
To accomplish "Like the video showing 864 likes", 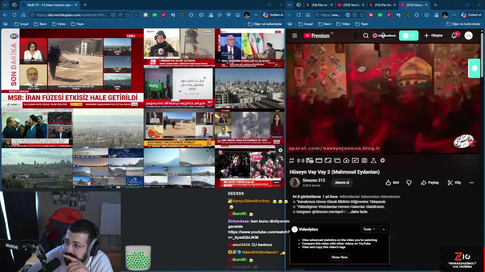I will [392, 182].
